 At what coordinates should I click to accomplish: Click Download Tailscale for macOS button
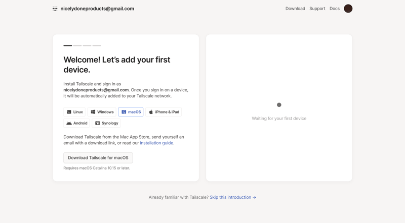click(98, 158)
